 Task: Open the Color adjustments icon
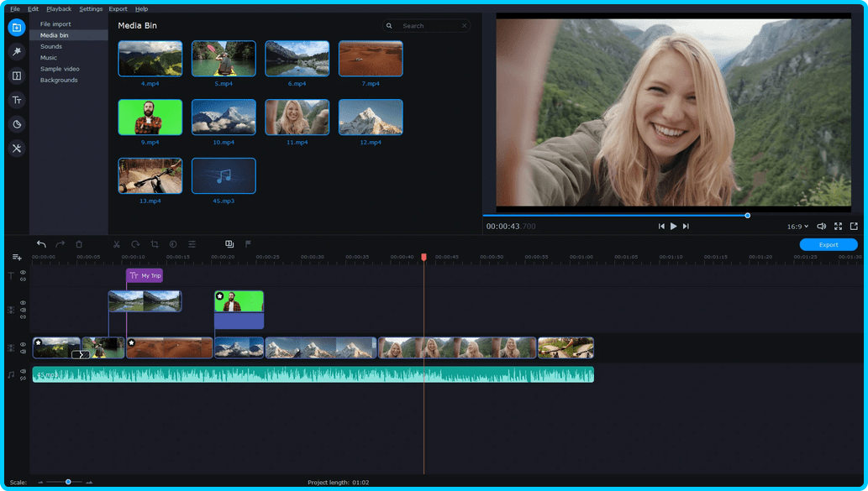pos(173,244)
